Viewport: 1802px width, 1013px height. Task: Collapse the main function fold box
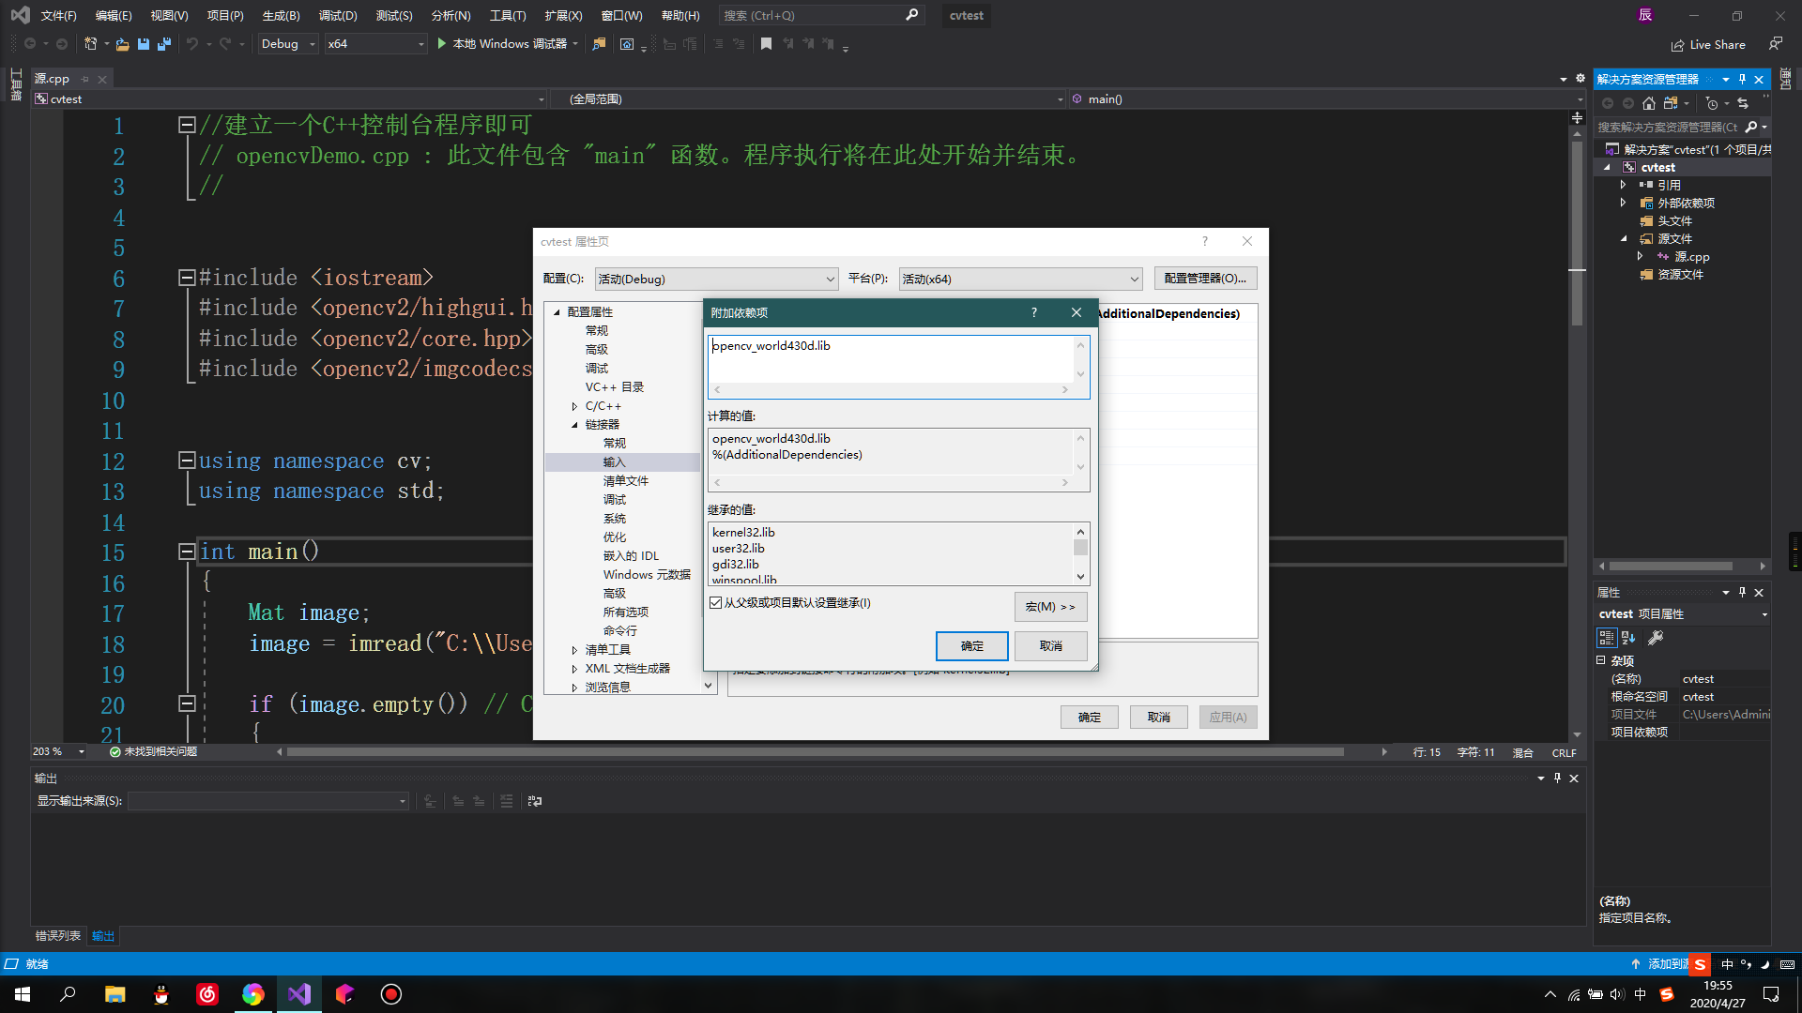click(187, 552)
